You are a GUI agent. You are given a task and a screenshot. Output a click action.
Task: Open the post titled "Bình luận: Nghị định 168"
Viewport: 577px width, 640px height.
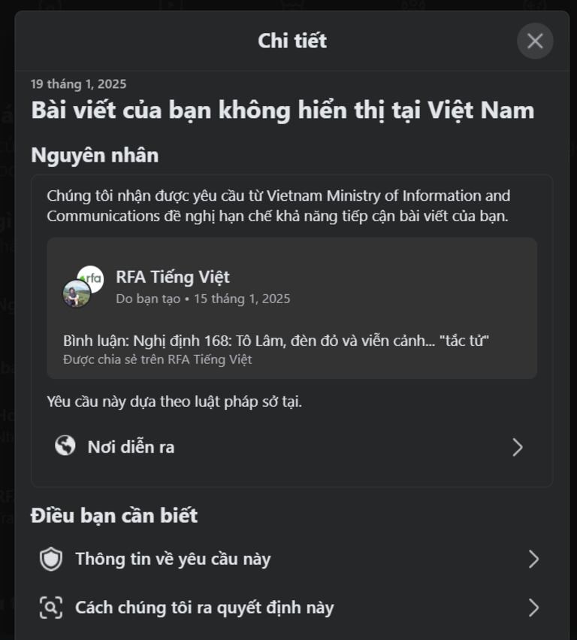tap(277, 341)
